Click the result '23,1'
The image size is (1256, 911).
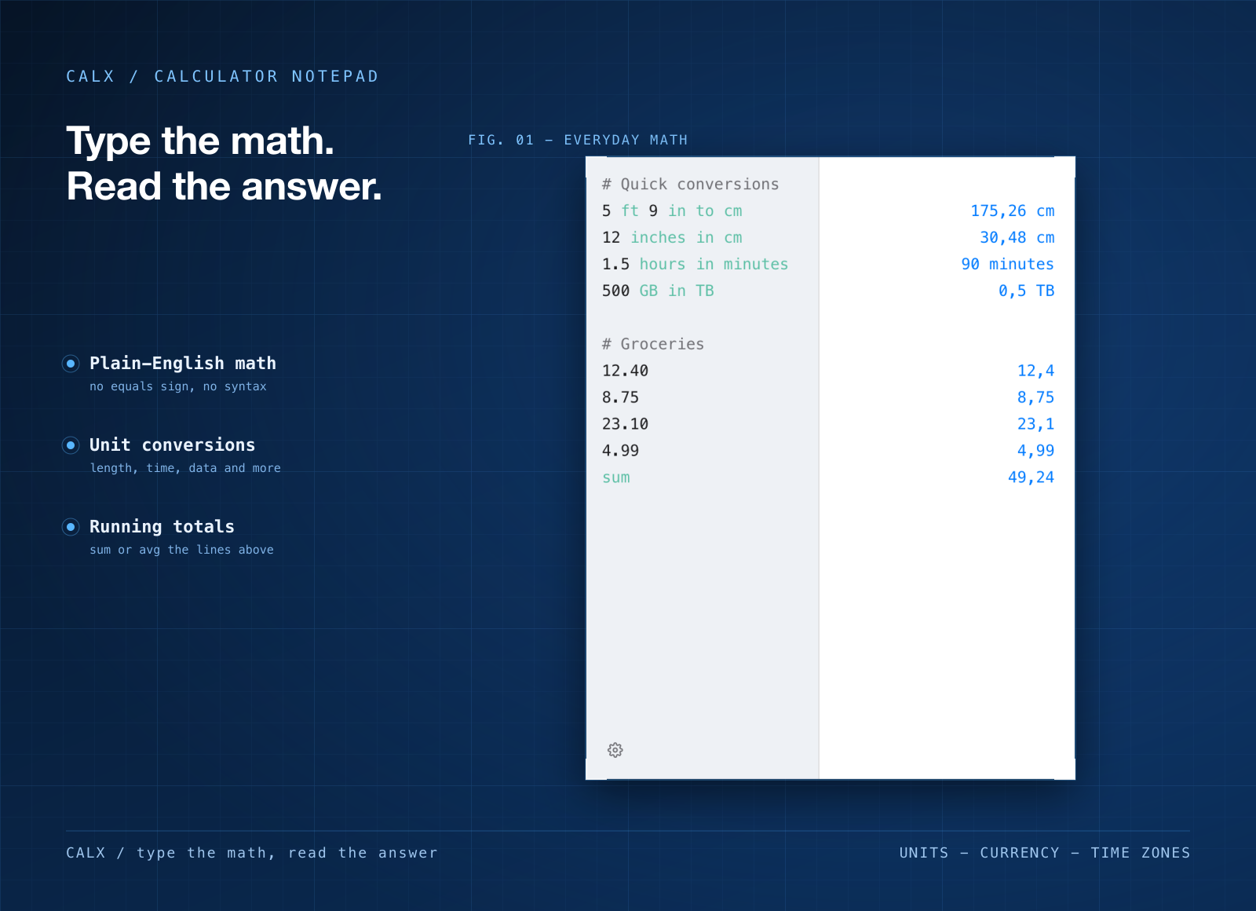pos(1036,424)
